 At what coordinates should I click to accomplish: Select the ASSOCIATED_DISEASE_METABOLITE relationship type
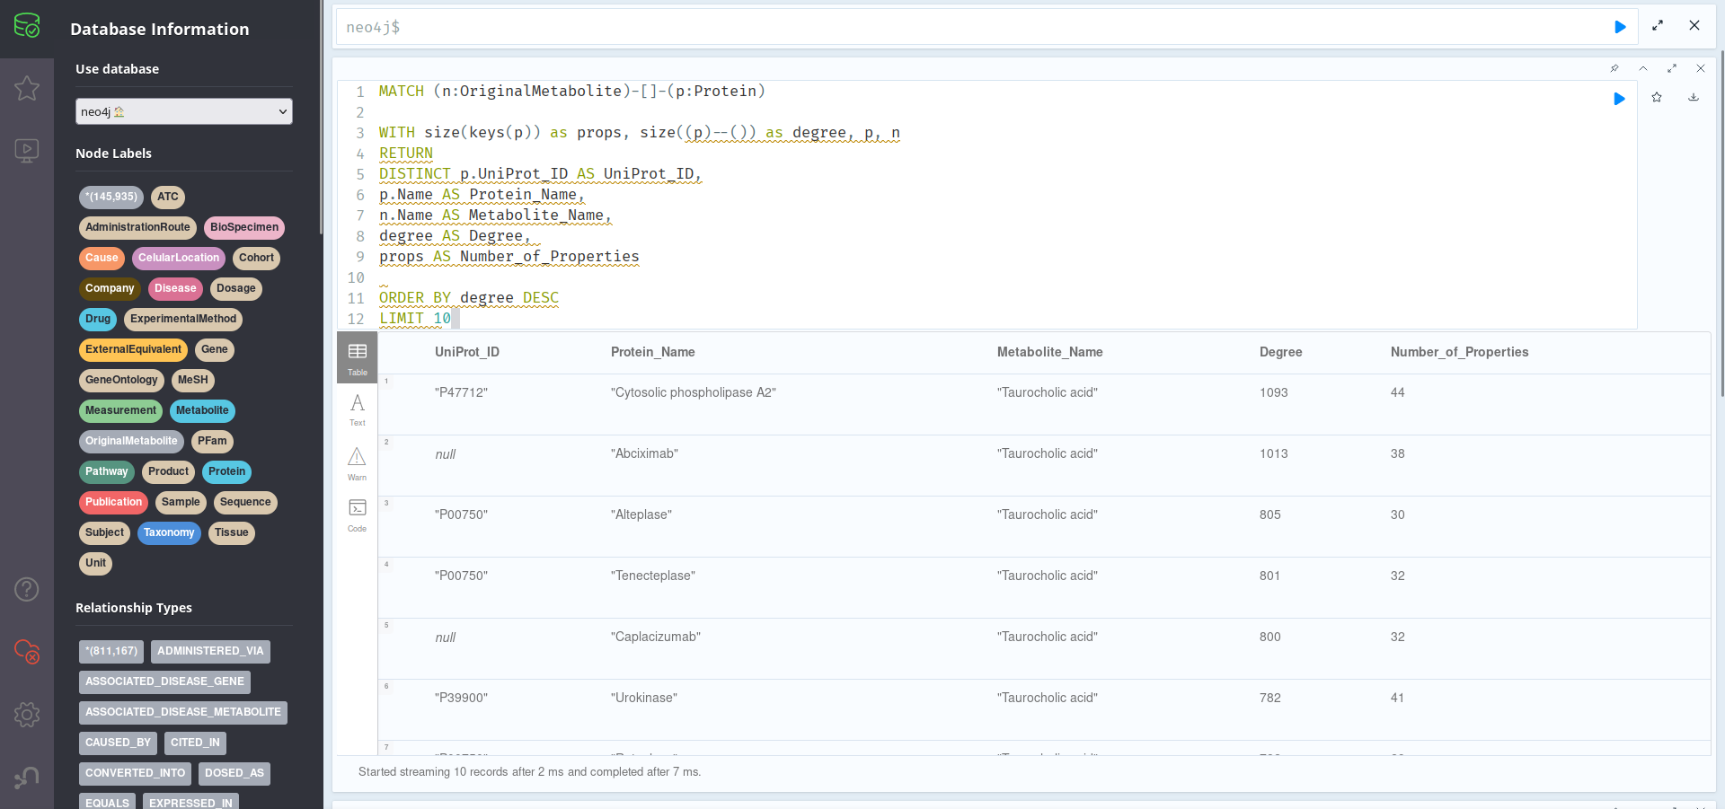pyautogui.click(x=183, y=712)
